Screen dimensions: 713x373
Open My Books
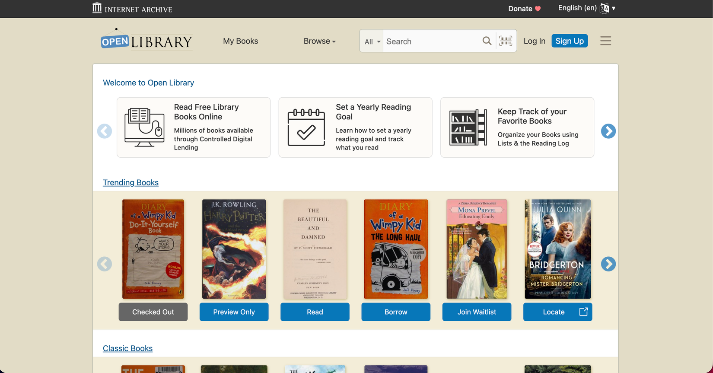(x=240, y=41)
